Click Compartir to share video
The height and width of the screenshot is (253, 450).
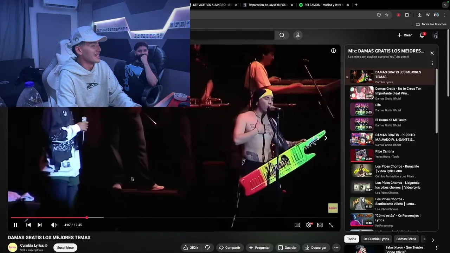point(229,248)
